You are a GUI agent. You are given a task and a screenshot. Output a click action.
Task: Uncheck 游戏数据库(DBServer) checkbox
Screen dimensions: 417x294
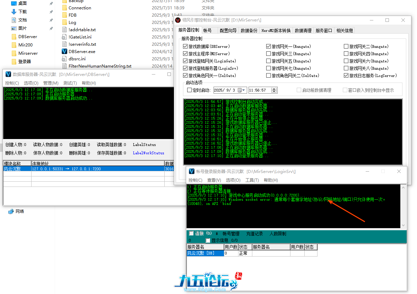[x=185, y=46]
